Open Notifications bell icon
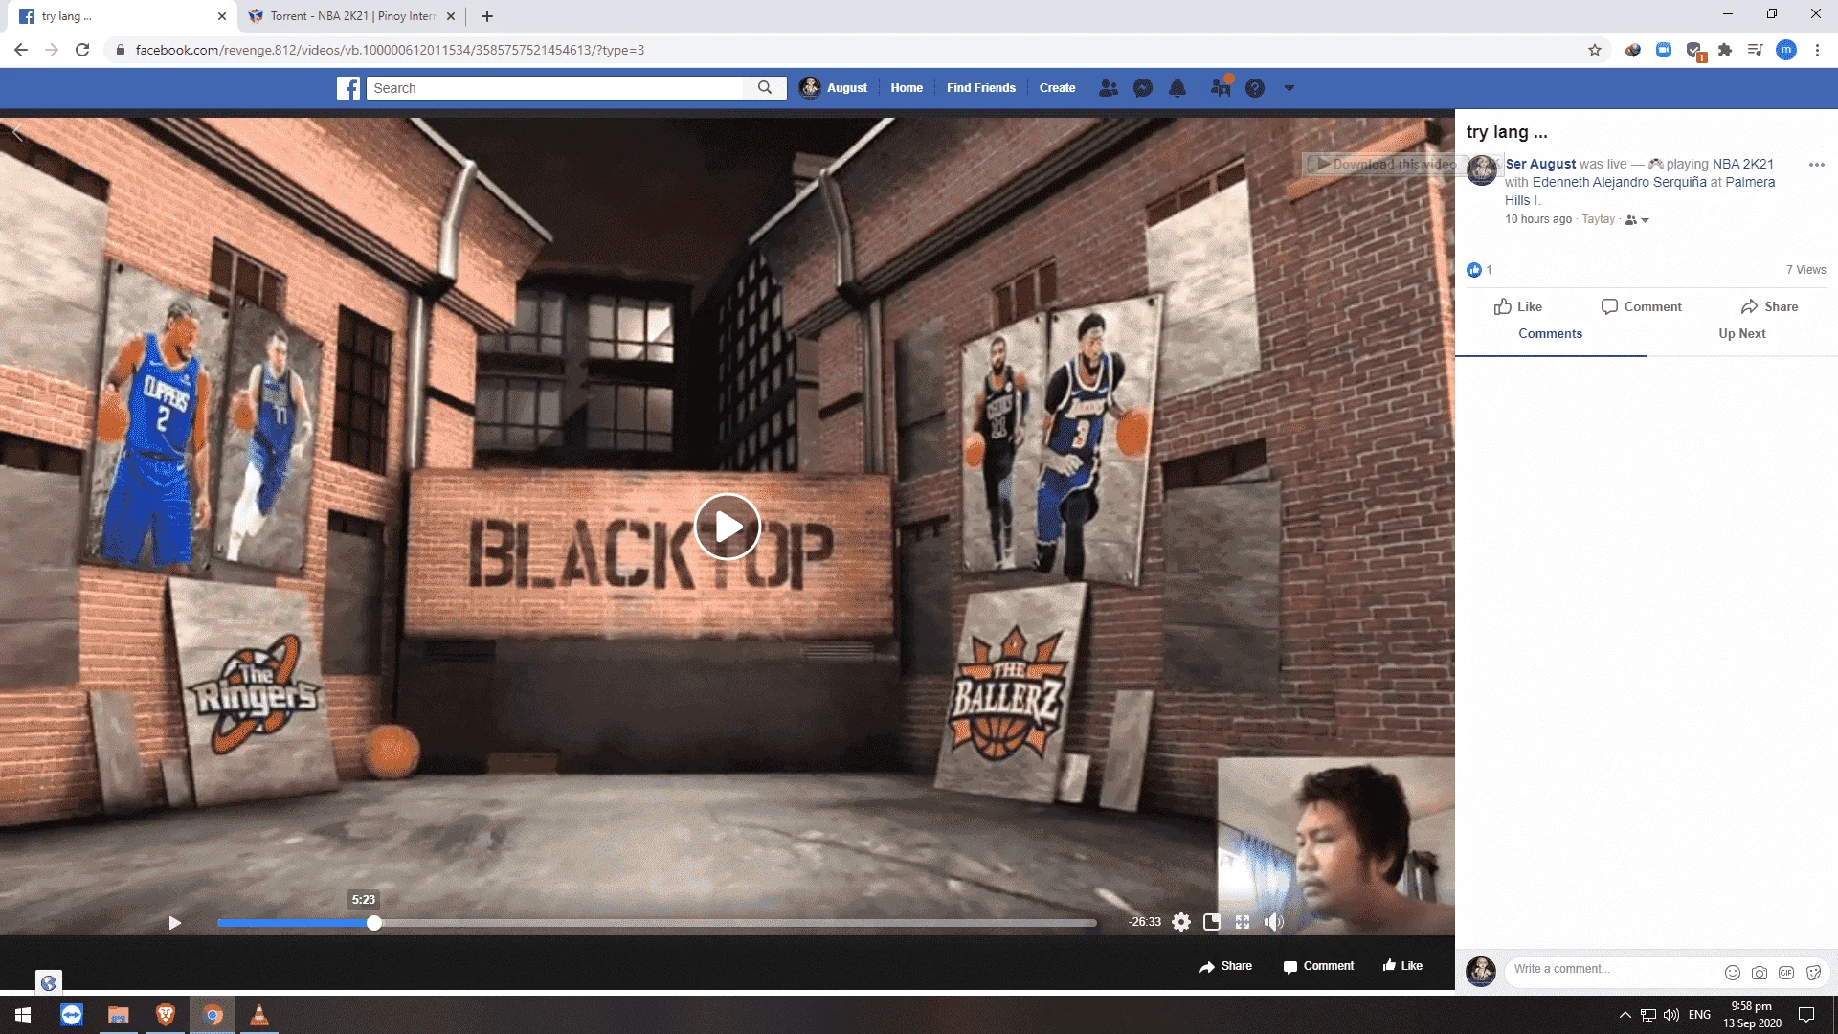Viewport: 1838px width, 1034px height. tap(1177, 88)
